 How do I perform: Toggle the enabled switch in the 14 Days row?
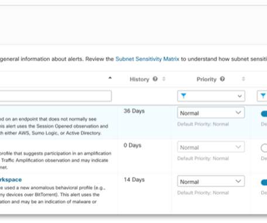[x=264, y=182]
